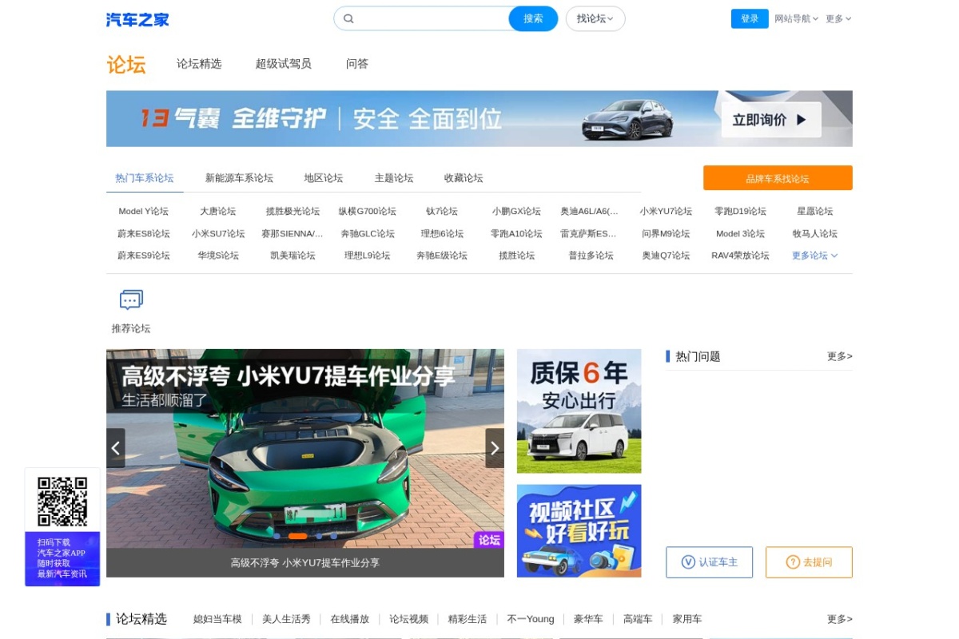Open 蔚来ES9论坛 link
The image size is (959, 639).
[x=144, y=256]
